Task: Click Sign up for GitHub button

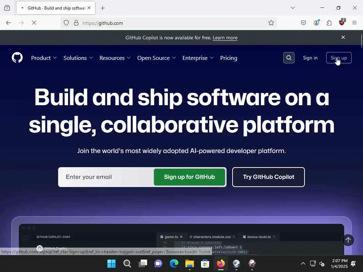Action: point(189,177)
